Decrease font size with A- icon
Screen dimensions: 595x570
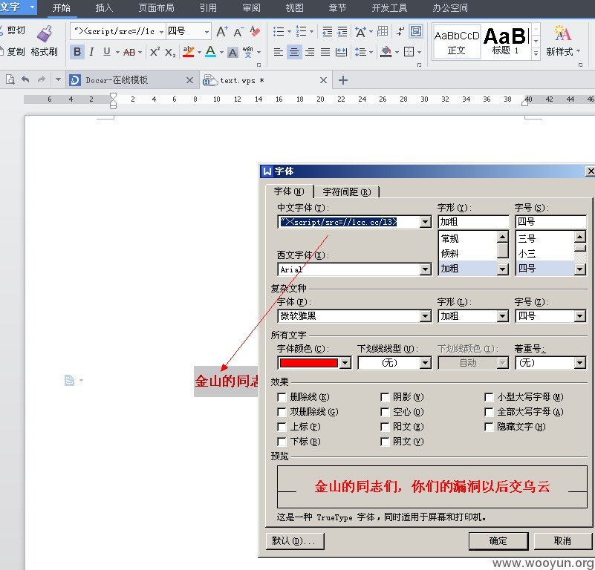pos(238,31)
